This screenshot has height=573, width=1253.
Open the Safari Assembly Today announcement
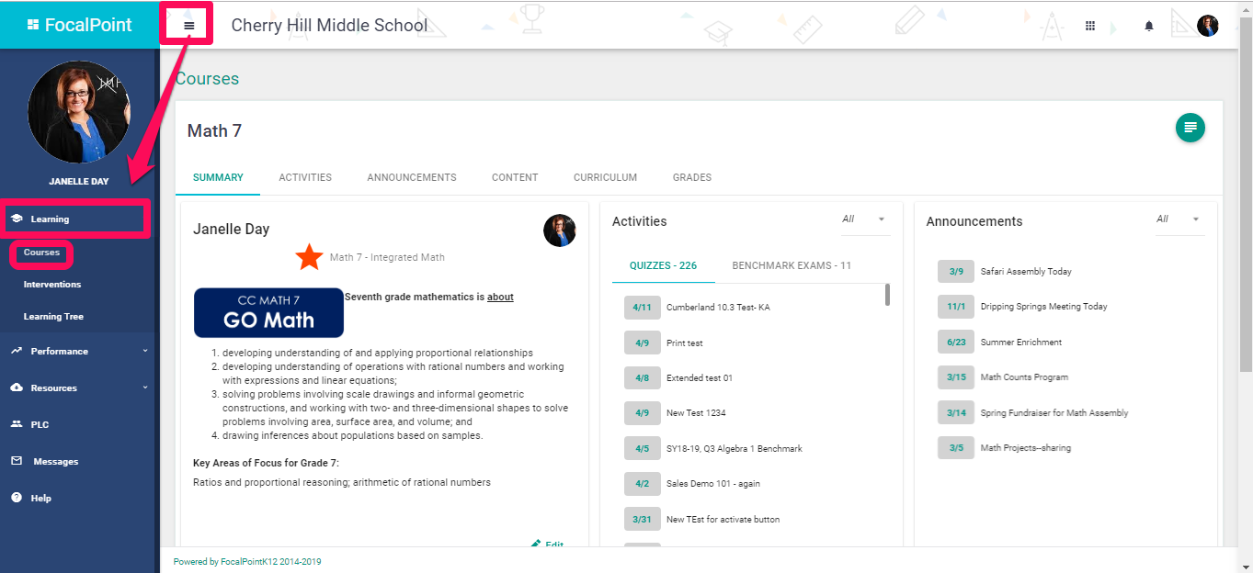(x=1026, y=272)
